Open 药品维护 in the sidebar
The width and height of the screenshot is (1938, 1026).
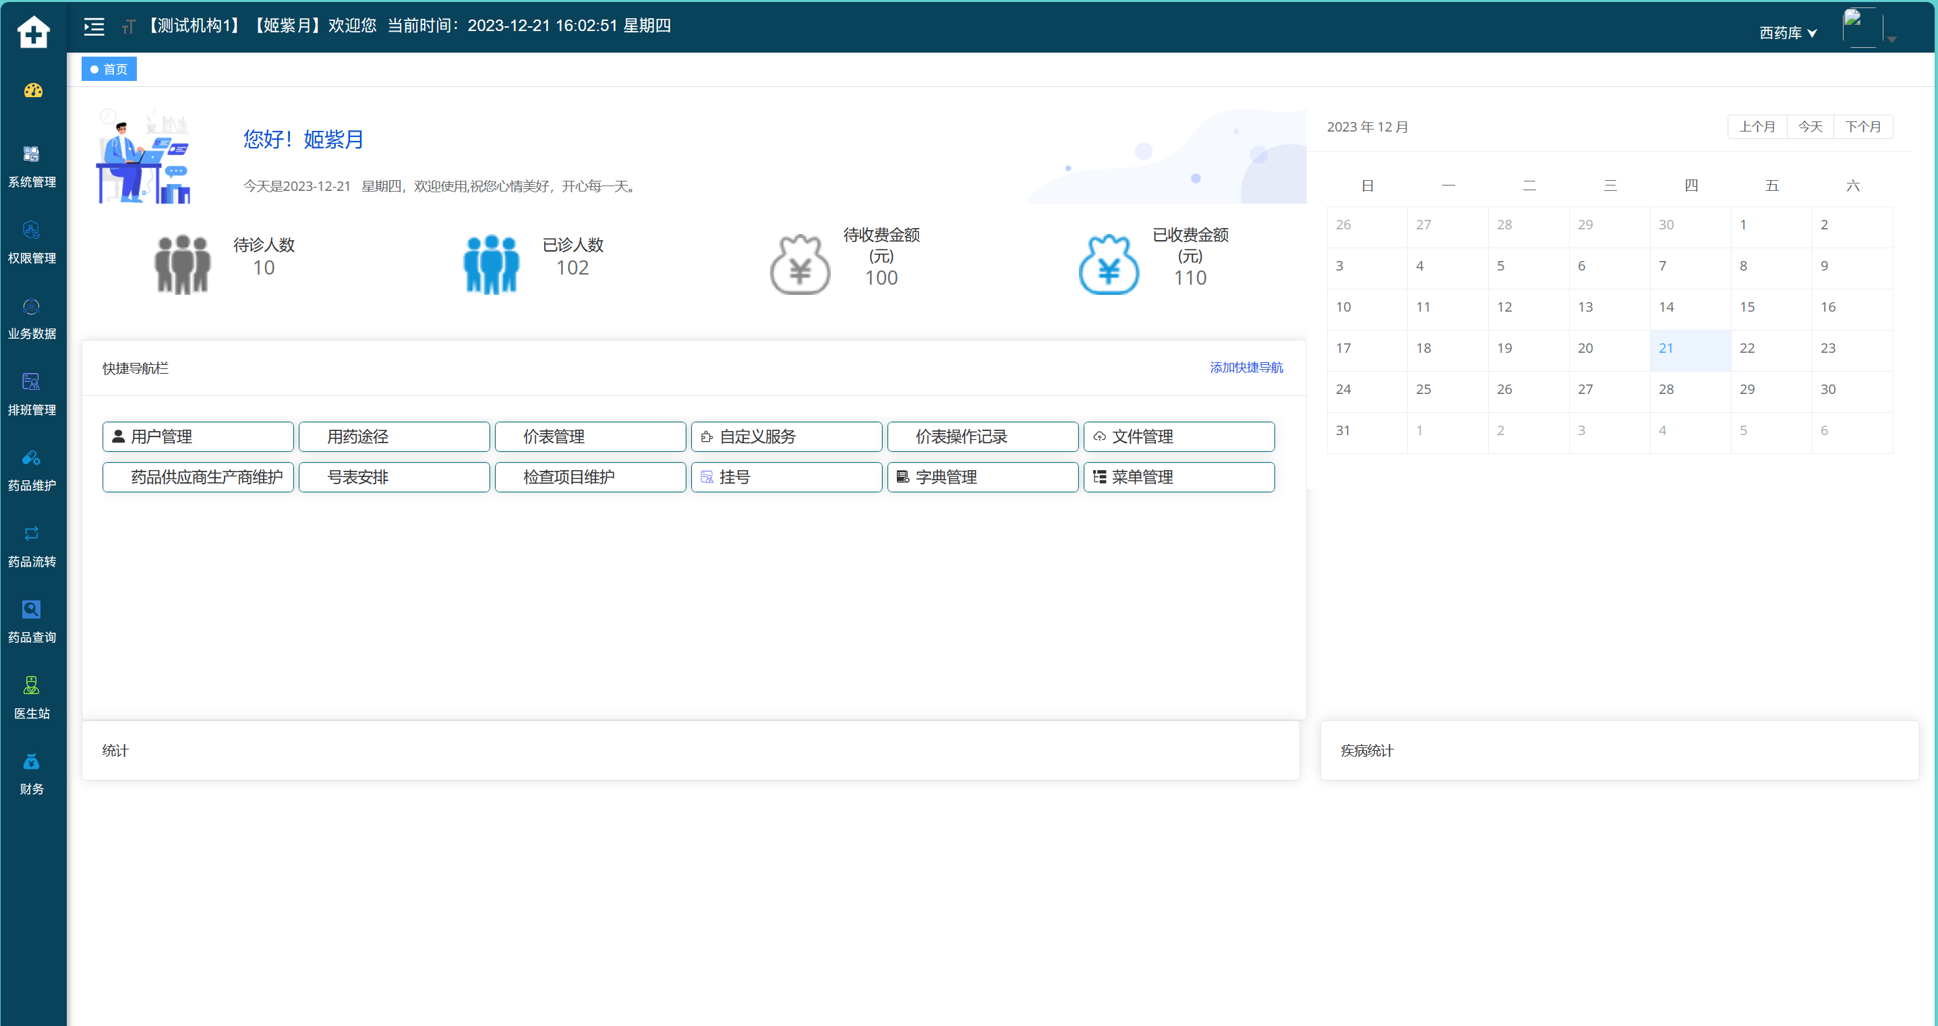(x=32, y=470)
